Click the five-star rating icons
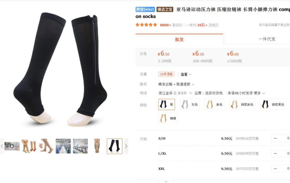The width and height of the screenshot is (290, 183). click(x=146, y=25)
